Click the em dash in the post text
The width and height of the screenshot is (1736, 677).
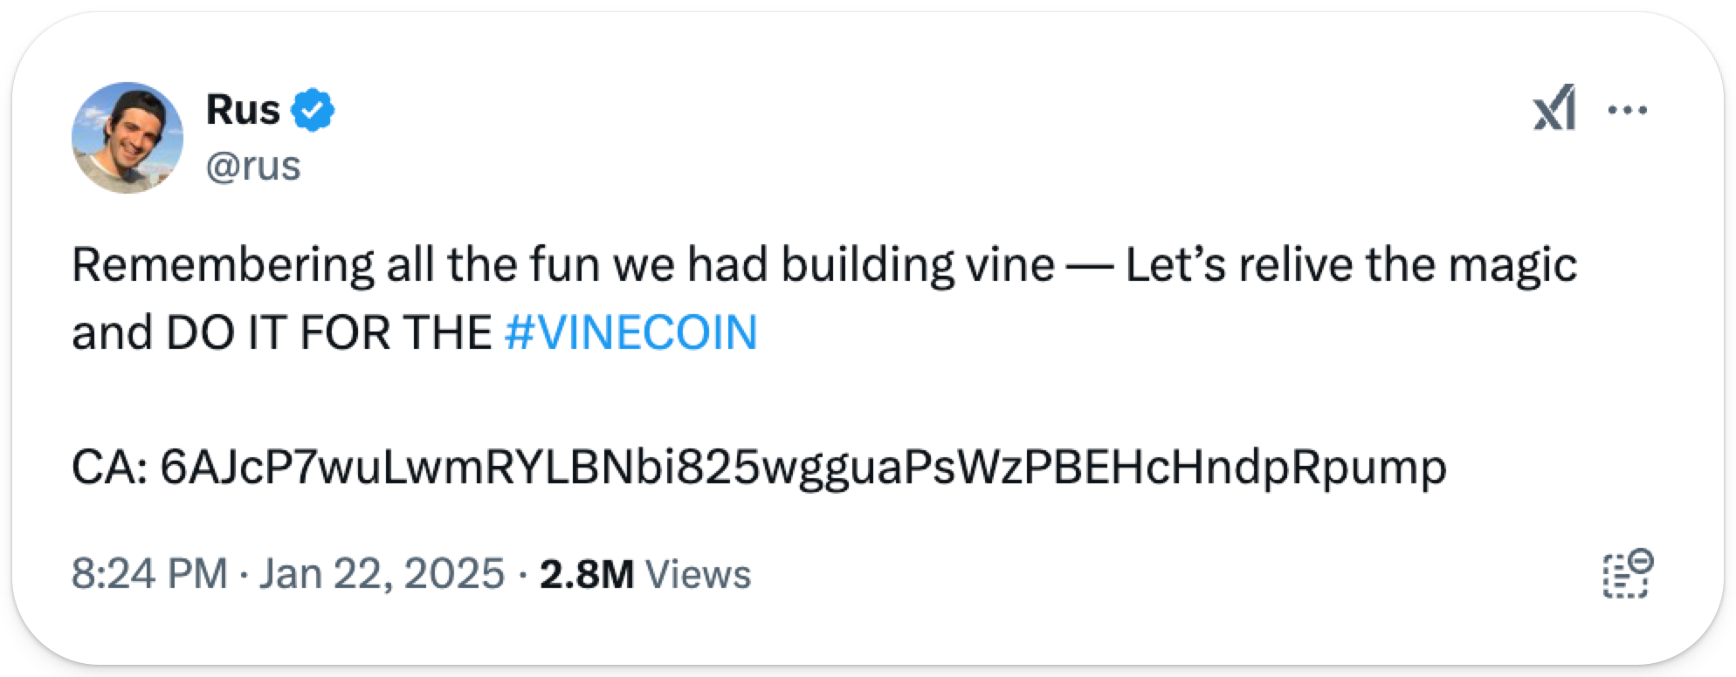pos(1089,265)
